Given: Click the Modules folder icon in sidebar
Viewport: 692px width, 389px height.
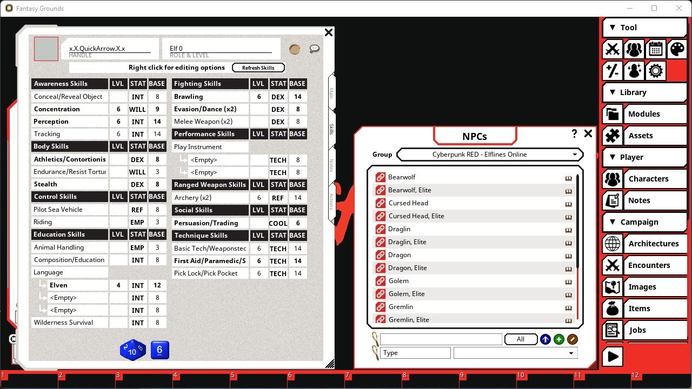Looking at the screenshot, I should [612, 114].
